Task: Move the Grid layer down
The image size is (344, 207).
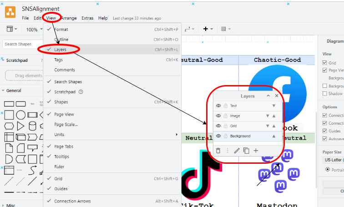Action: (x=268, y=126)
